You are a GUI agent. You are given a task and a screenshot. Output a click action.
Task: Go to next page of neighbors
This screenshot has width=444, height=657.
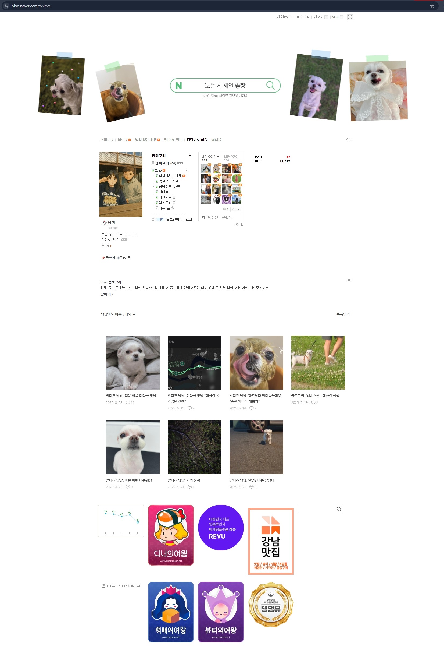238,209
